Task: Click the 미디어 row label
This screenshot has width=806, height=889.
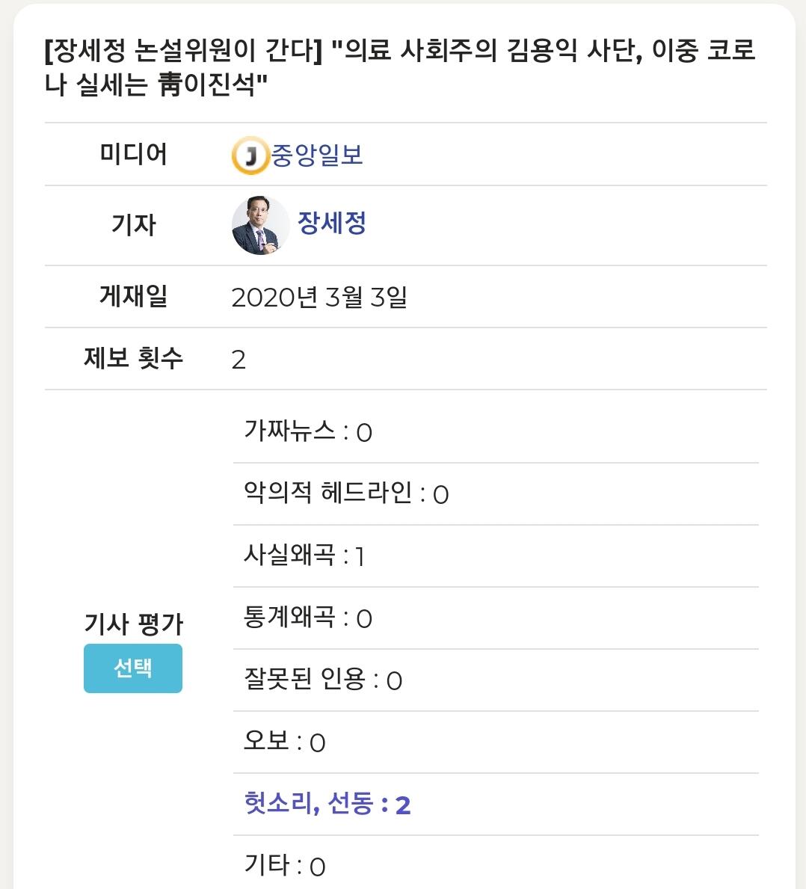Action: pyautogui.click(x=133, y=154)
